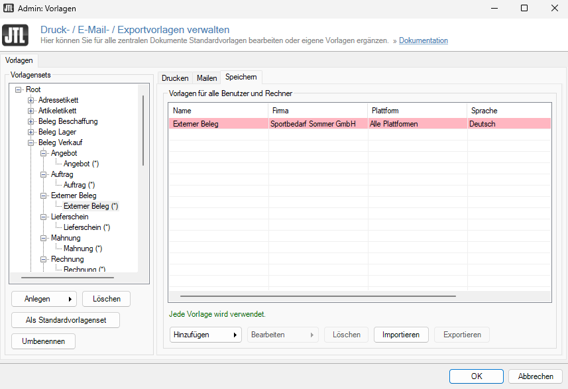Select Lieferschein (*) in the tree
Screen dimensions: 568x389
tap(86, 227)
